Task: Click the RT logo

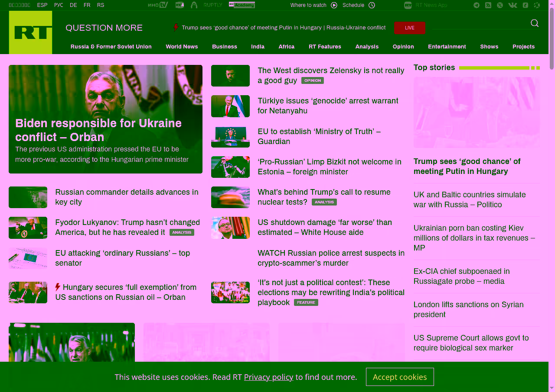Action: [30, 32]
